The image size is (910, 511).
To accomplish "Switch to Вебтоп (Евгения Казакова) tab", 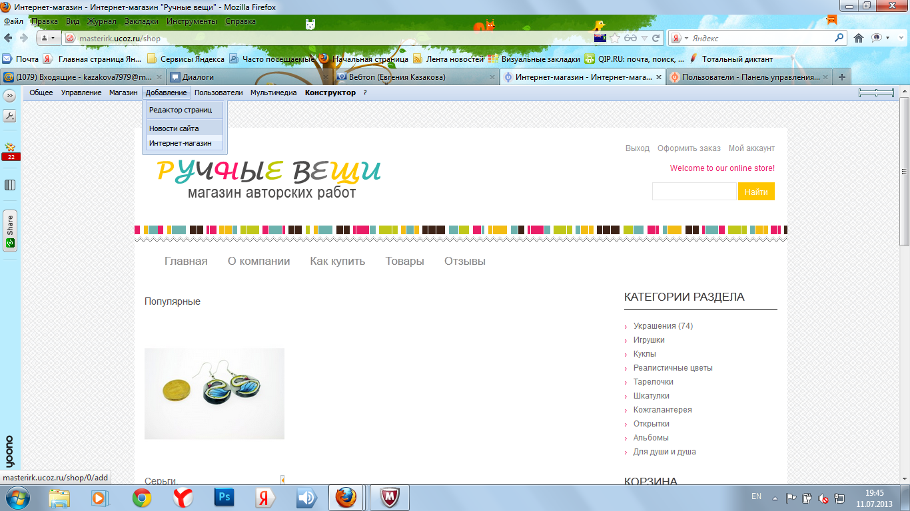I will coord(415,77).
